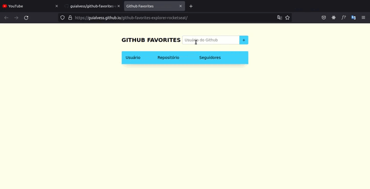Click the site security padlock icon
Image resolution: width=370 pixels, height=189 pixels.
coord(70,18)
